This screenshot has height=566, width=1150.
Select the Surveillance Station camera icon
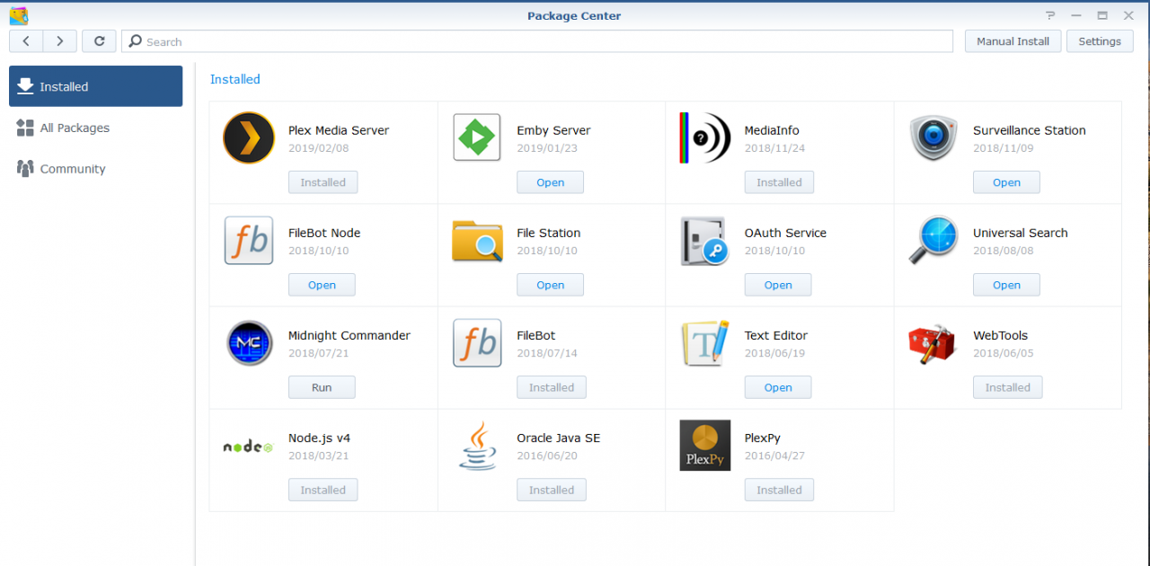933,137
